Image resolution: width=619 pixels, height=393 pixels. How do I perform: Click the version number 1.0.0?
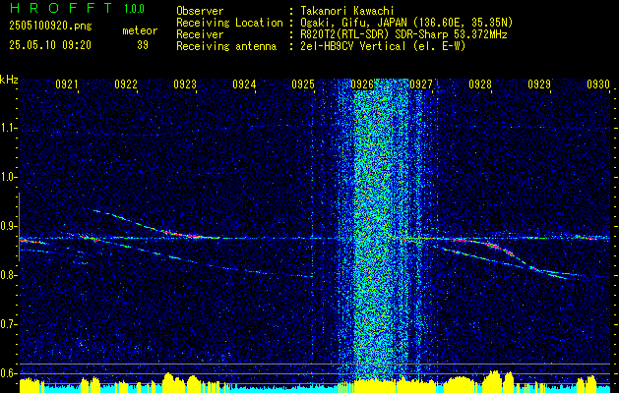[x=134, y=9]
